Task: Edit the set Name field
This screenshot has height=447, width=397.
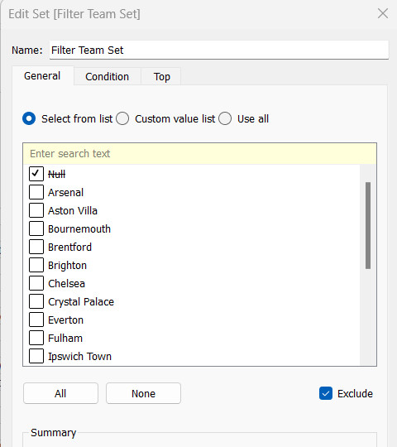Action: [x=218, y=50]
